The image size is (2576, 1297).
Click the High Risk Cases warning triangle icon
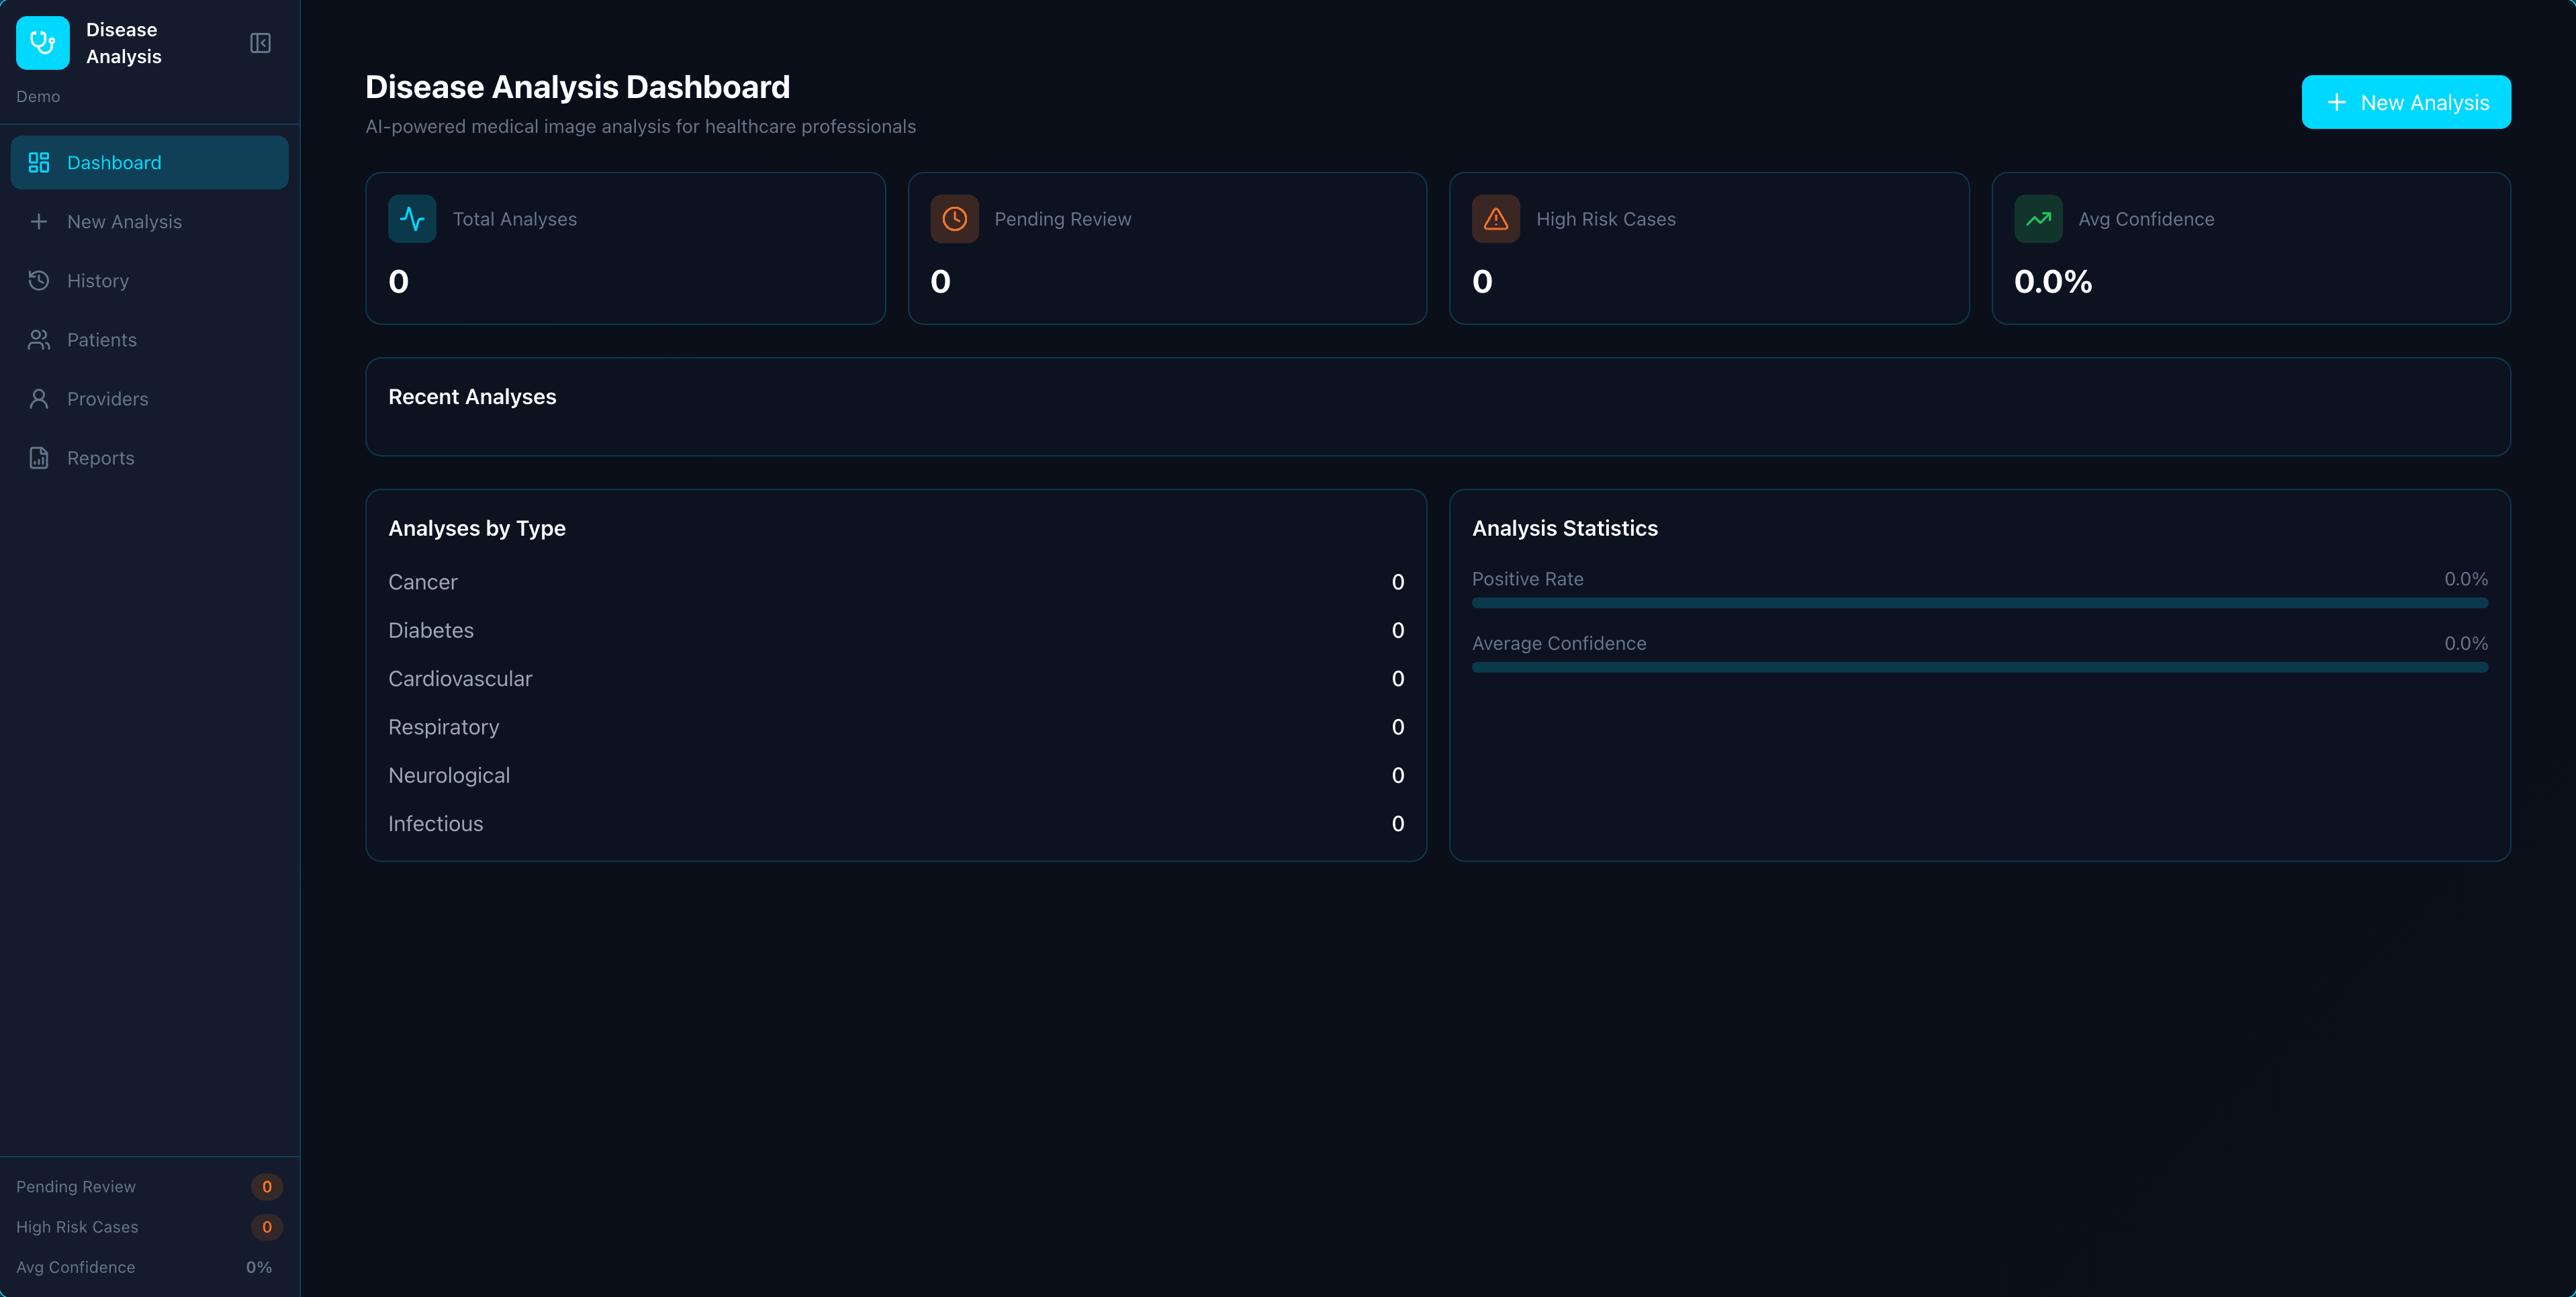1496,219
